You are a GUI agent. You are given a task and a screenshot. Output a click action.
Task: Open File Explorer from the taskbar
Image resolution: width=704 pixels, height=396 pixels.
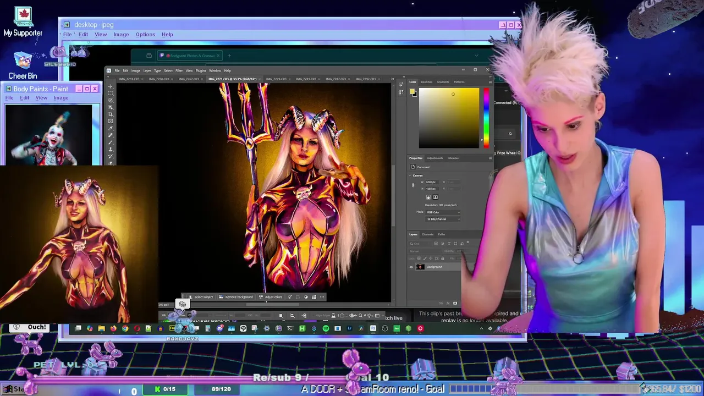[101, 328]
